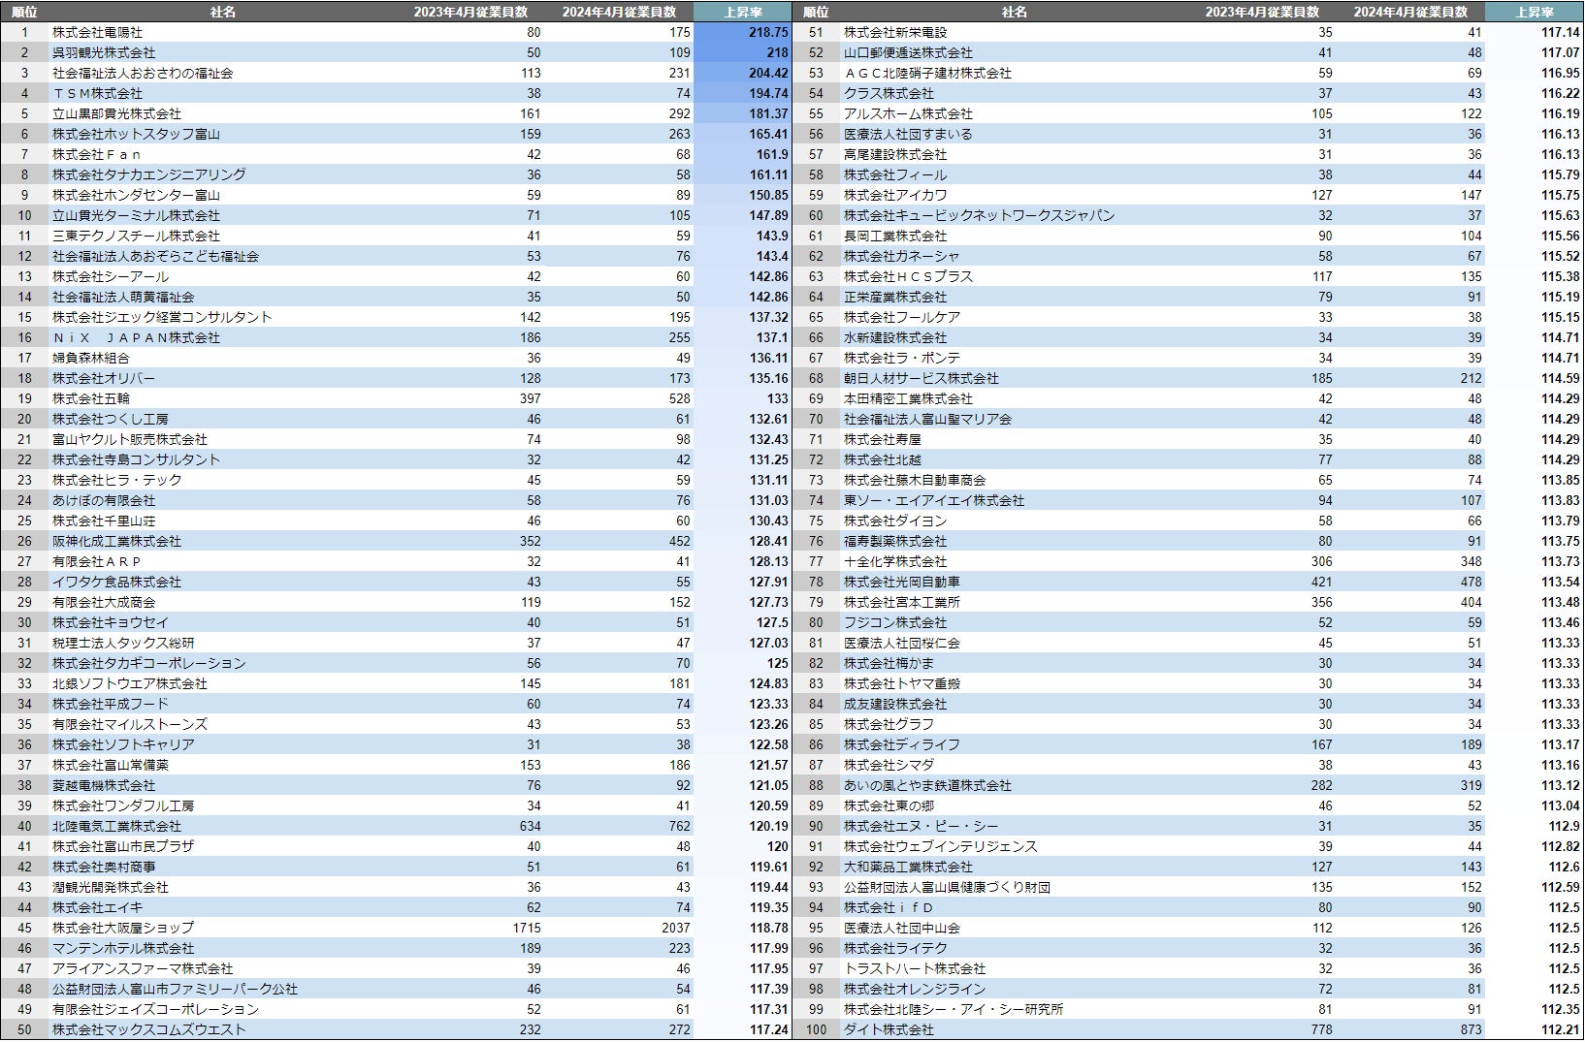Click the increase rate 181.37 cell

pos(768,113)
